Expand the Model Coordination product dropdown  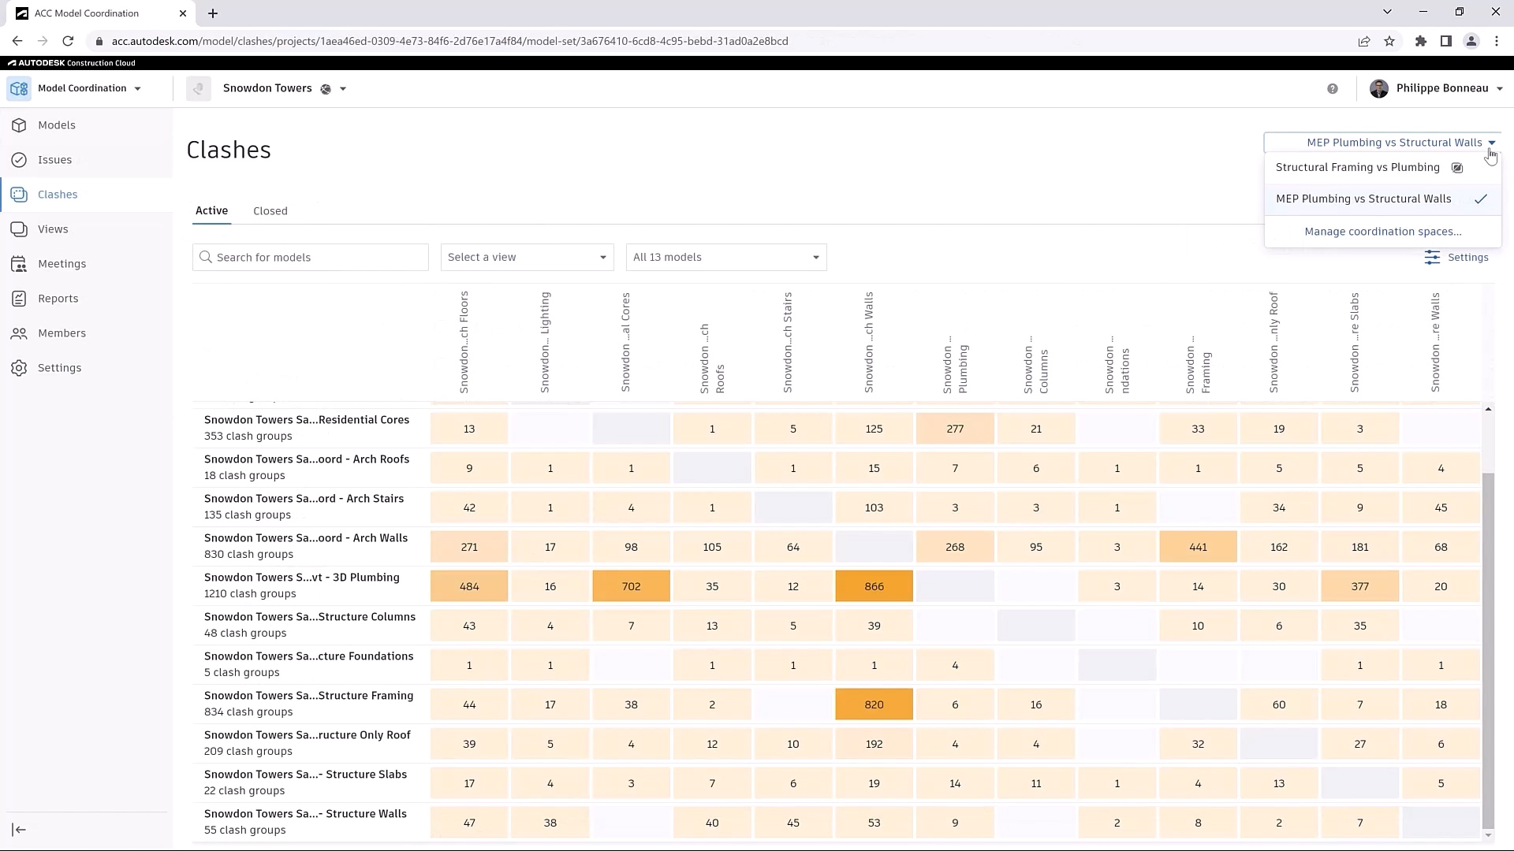138,89
